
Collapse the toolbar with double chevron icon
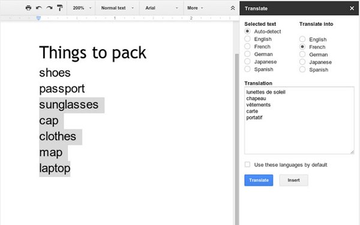tap(233, 8)
